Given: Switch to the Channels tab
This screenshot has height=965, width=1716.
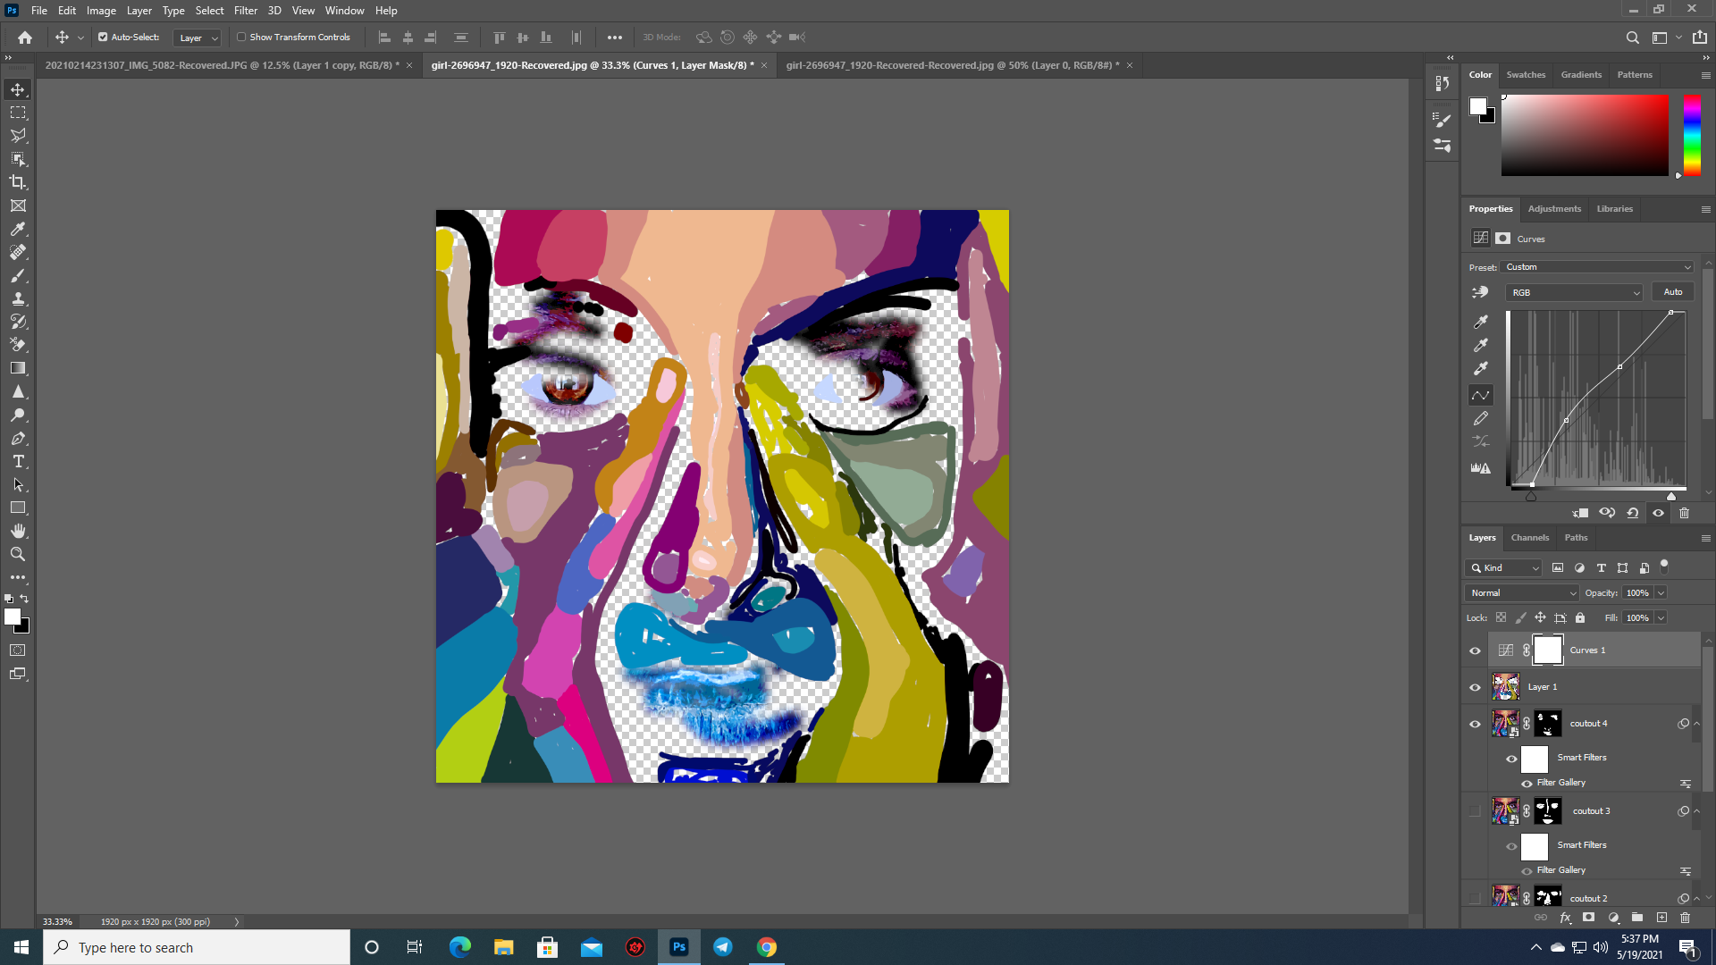Looking at the screenshot, I should click(x=1530, y=538).
